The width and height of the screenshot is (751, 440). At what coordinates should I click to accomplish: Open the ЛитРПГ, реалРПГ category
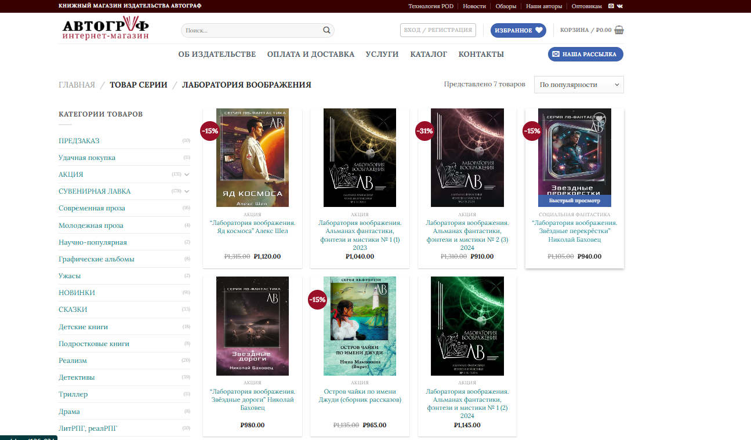(x=88, y=428)
